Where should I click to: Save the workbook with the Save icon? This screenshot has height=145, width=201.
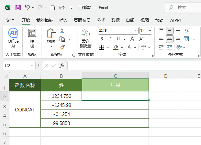(x=18, y=8)
